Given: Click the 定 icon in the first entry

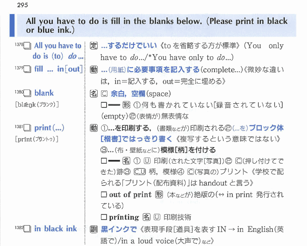Looking at the screenshot, I should click(94, 46).
